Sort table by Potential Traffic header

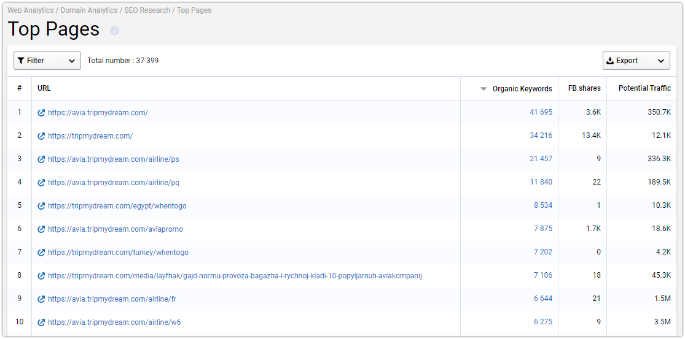point(644,88)
